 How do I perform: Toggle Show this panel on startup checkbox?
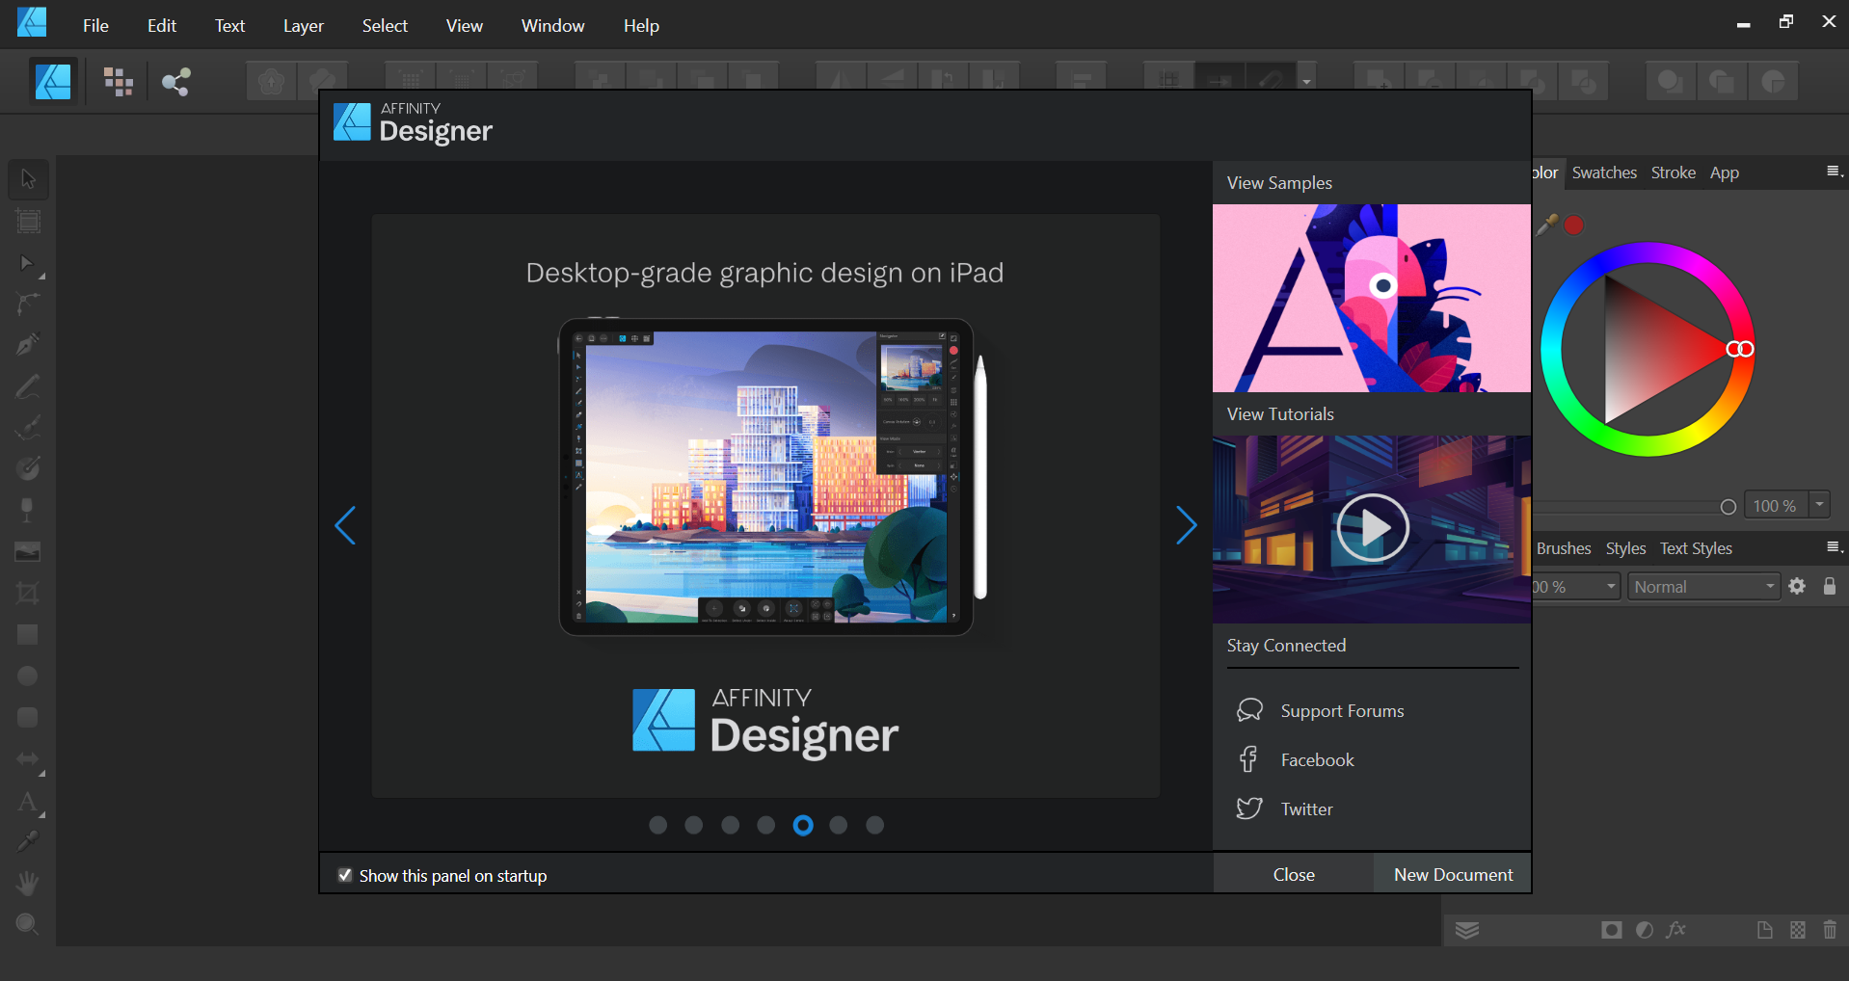345,875
